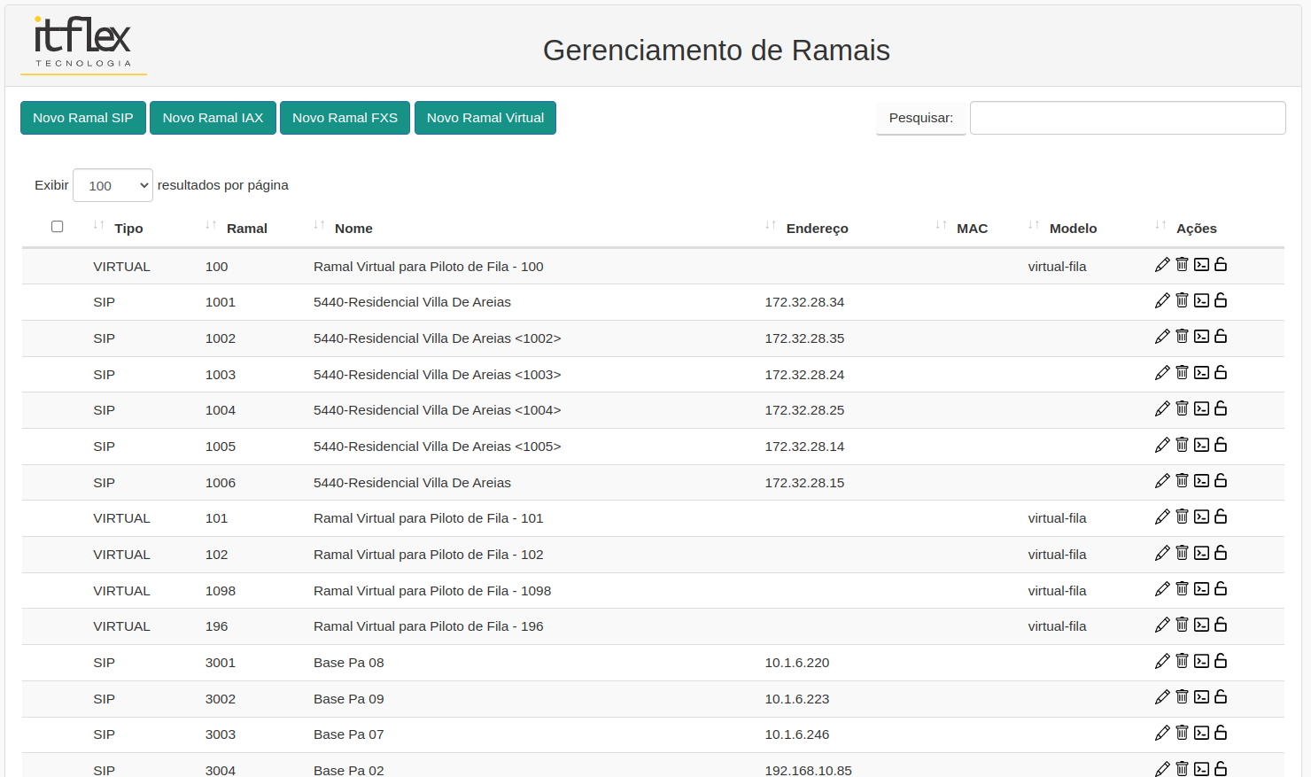Focus the Pesquisar search field
The width and height of the screenshot is (1311, 777).
(1128, 118)
